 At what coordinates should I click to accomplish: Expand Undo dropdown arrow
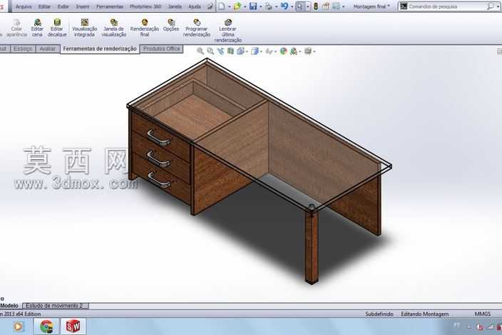[x=292, y=6]
